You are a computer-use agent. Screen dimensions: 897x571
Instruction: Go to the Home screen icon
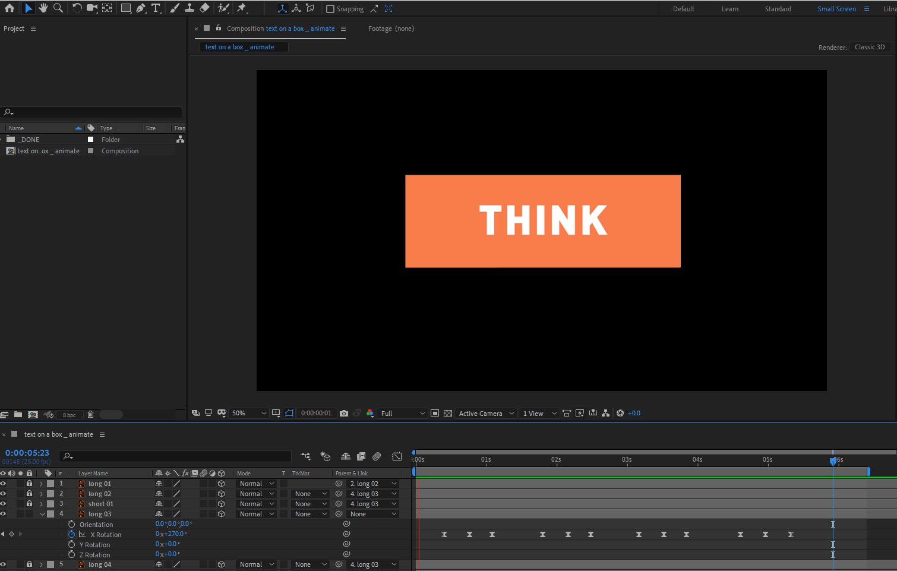point(10,8)
